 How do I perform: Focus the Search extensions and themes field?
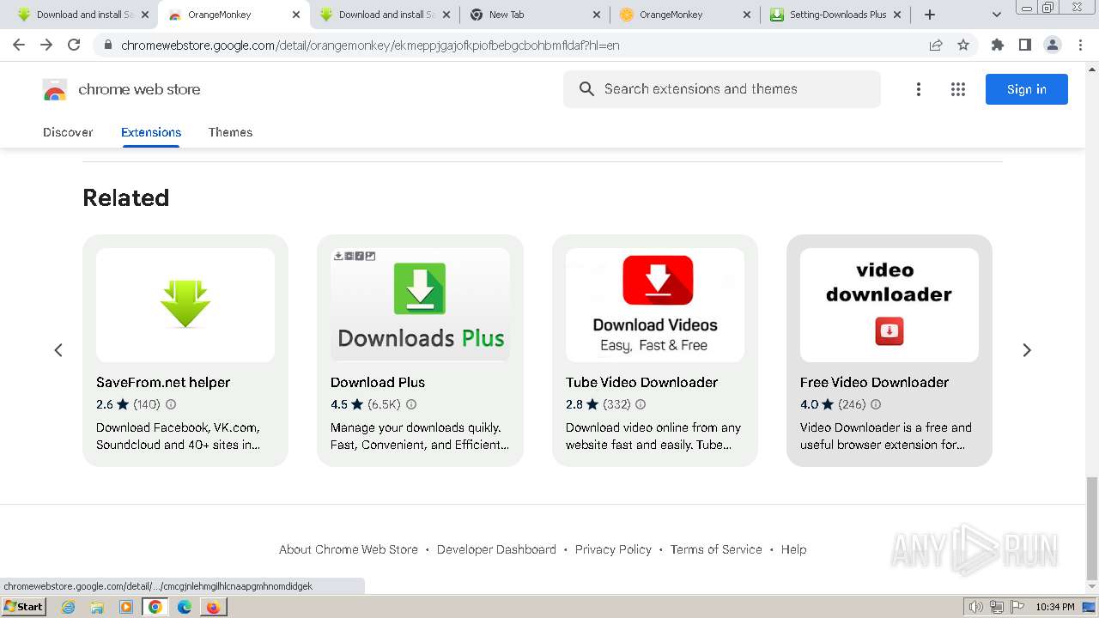[722, 89]
